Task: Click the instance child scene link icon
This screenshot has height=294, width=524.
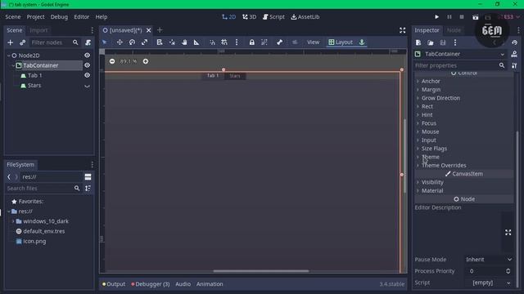Action: (x=22, y=42)
